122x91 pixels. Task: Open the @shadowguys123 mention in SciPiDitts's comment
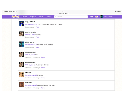pyautogui.click(x=31, y=85)
